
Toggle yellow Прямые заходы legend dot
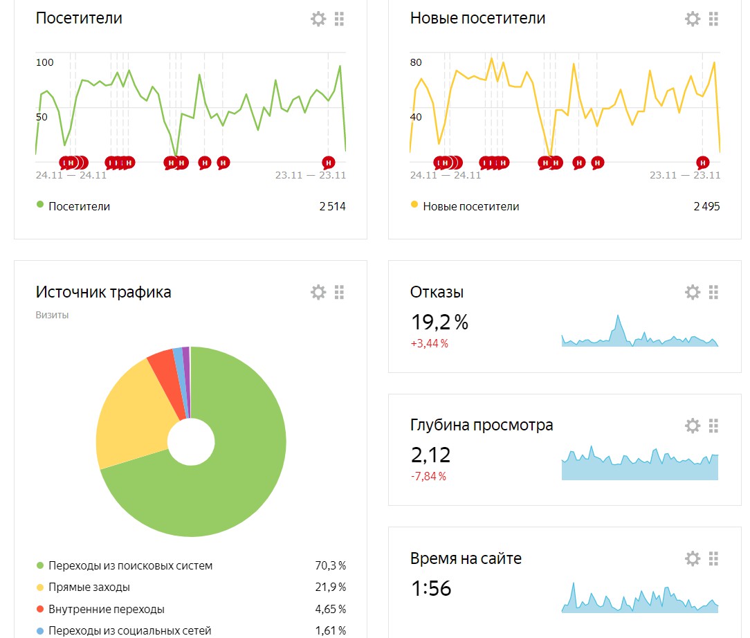click(40, 587)
